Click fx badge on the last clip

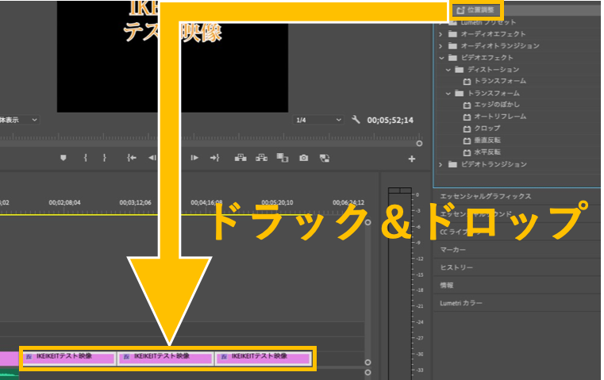(x=223, y=357)
